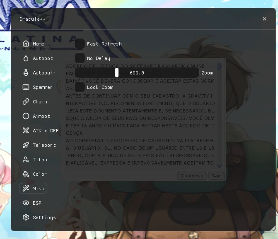Toggle the No Delay checkbox
The image size is (278, 239).
click(x=80, y=58)
